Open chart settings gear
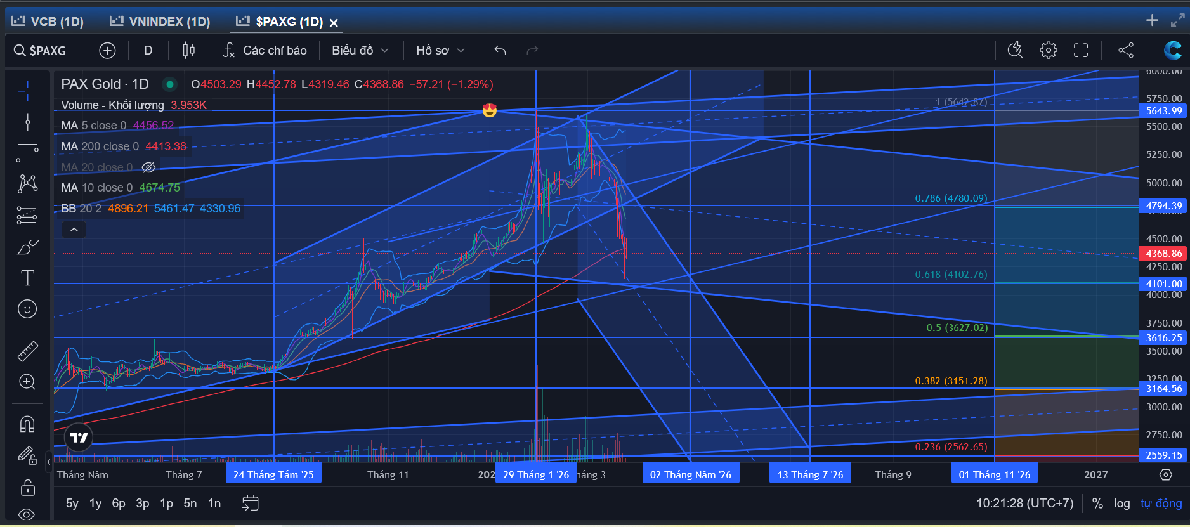This screenshot has width=1190, height=527. tap(1049, 51)
